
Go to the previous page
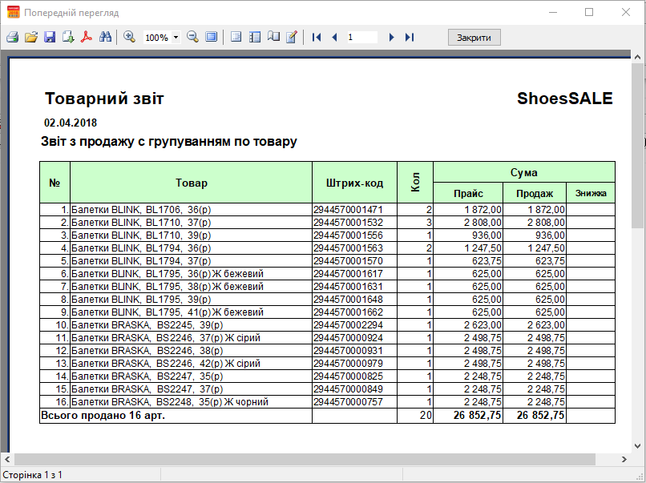[x=334, y=38]
